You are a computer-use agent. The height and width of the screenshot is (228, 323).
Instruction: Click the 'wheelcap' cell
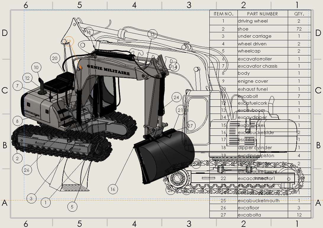263,51
